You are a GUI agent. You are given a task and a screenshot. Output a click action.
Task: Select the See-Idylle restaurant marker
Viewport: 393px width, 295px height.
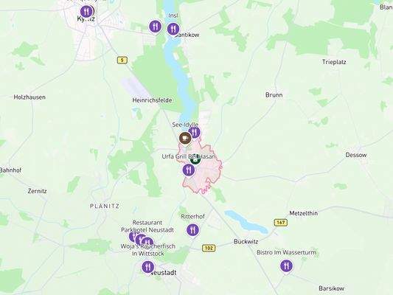coord(195,132)
